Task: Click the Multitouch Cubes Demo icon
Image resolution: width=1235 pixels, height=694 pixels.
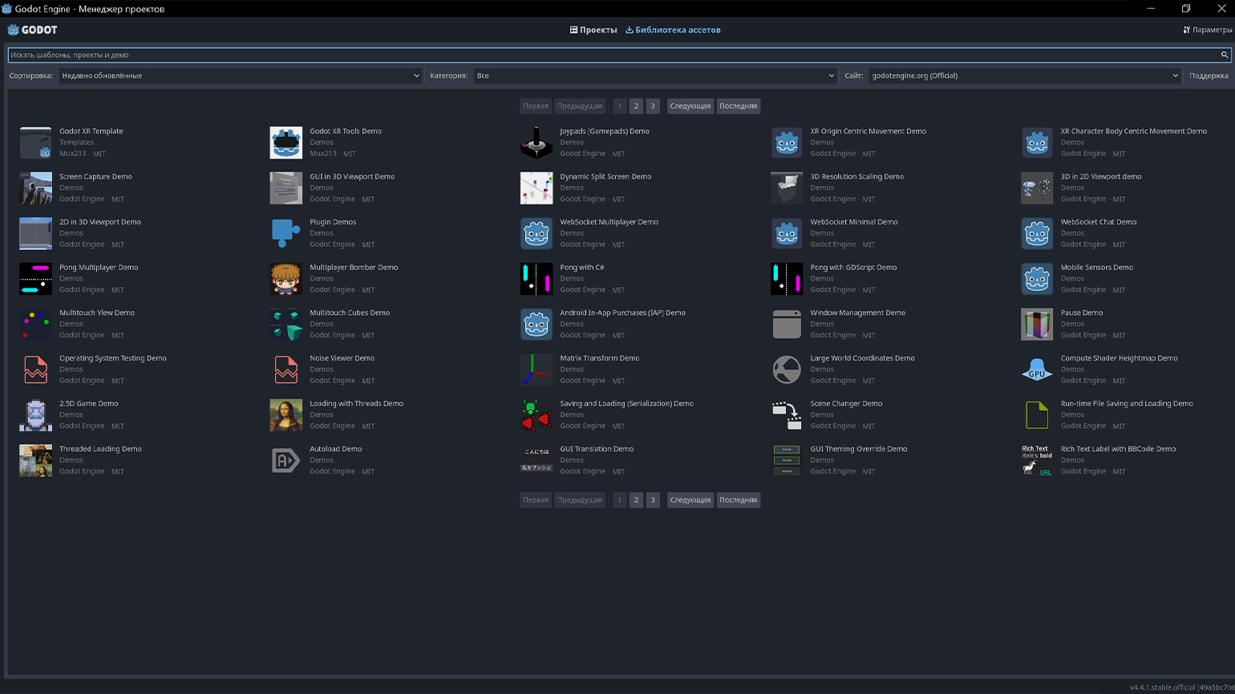Action: pyautogui.click(x=285, y=325)
